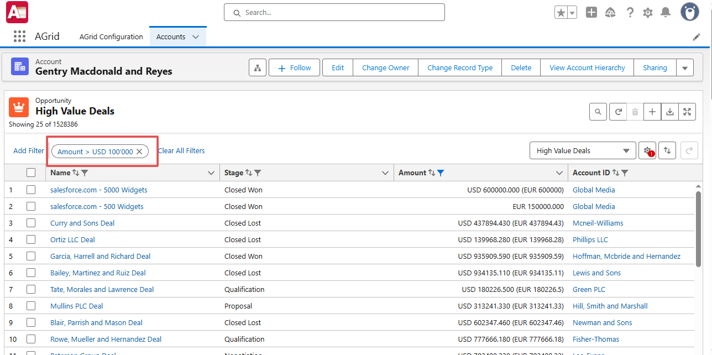This screenshot has width=712, height=355.
Task: Open the more account actions dropdown after Sharing
Action: point(685,68)
